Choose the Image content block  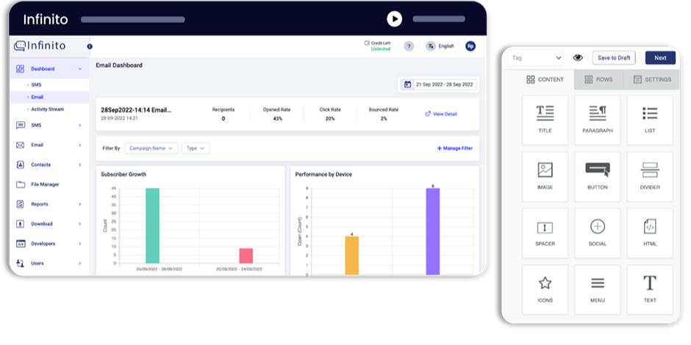(545, 175)
